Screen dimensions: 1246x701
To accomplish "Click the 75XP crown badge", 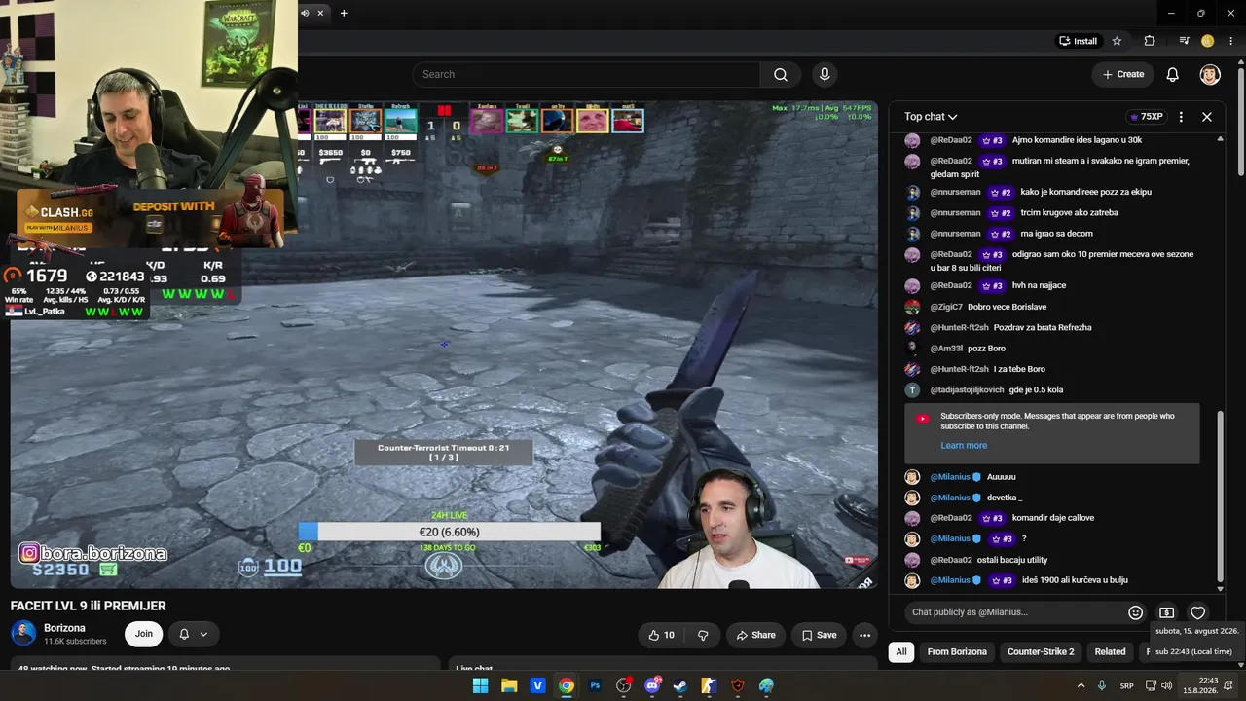I will tap(1146, 117).
